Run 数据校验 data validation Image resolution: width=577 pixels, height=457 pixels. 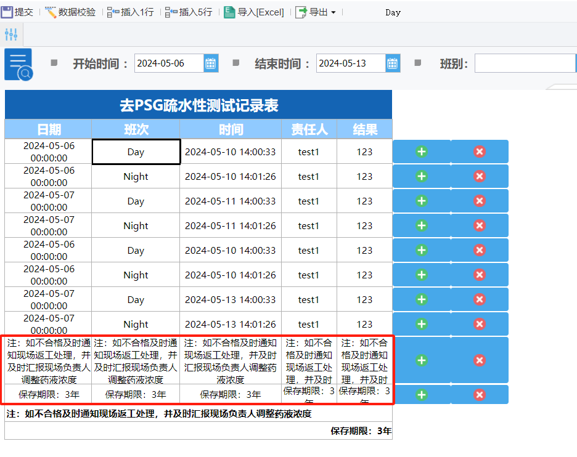pos(70,12)
